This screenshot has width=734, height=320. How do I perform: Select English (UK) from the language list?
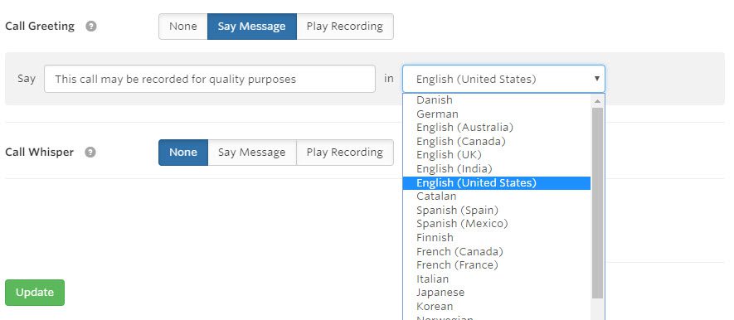tap(497, 155)
